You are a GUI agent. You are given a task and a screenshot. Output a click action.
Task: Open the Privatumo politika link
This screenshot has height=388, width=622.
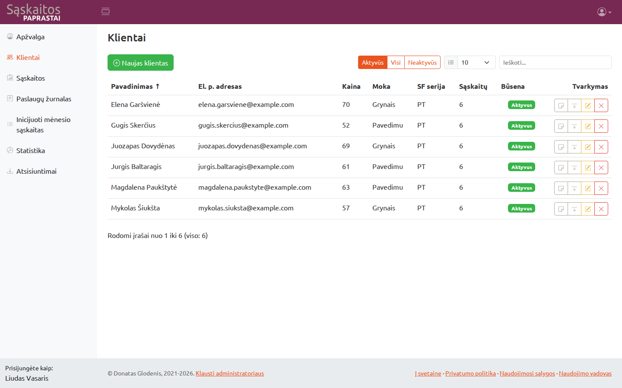pos(470,374)
